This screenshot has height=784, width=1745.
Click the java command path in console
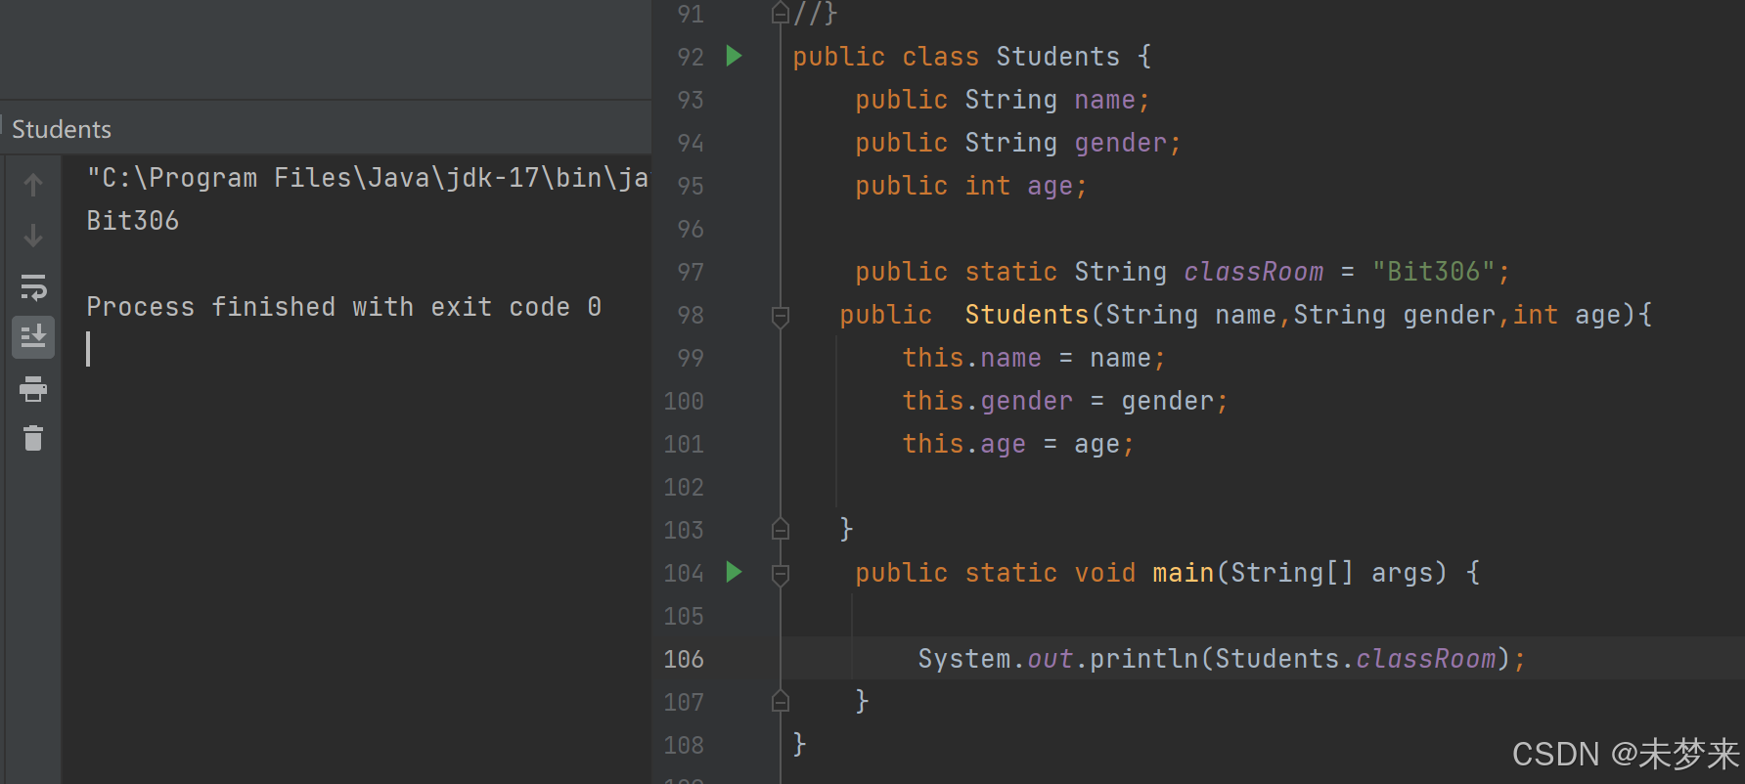point(368,178)
